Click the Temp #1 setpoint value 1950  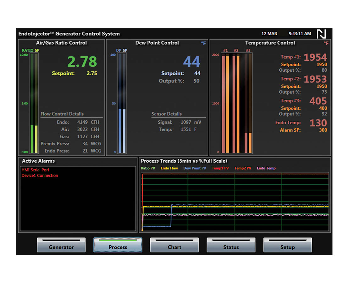pyautogui.click(x=322, y=64)
